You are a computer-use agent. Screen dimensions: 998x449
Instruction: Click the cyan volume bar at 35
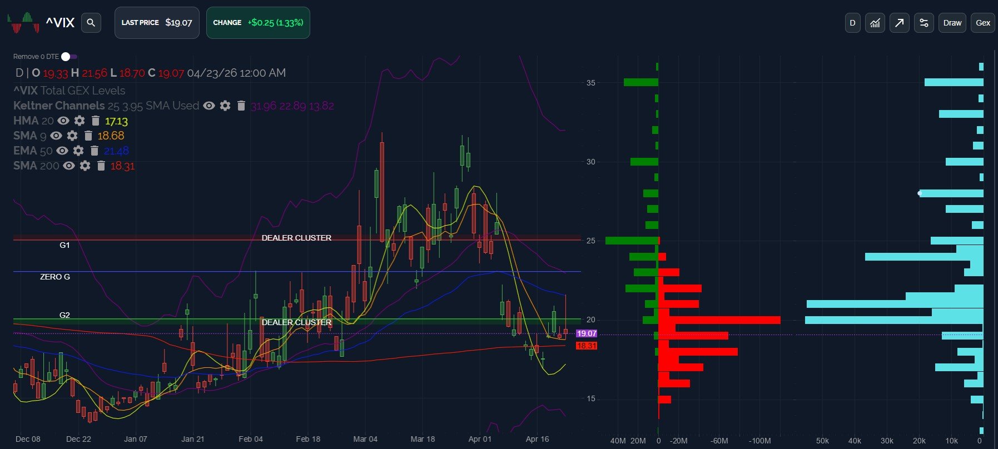coord(954,82)
